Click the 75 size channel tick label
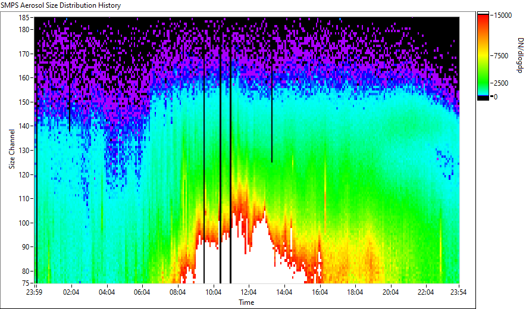Screen dimensions: 526x309 (x=26, y=283)
